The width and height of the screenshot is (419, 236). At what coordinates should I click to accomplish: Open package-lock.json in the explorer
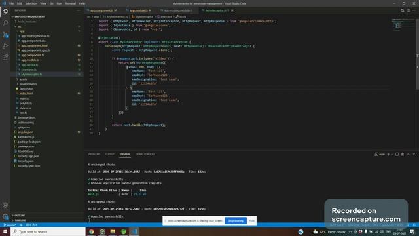click(x=29, y=142)
